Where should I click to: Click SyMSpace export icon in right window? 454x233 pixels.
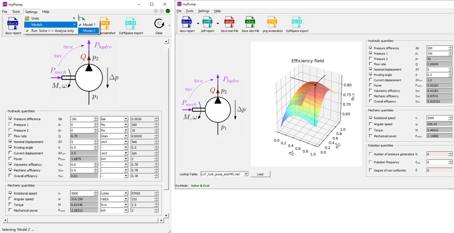click(297, 22)
